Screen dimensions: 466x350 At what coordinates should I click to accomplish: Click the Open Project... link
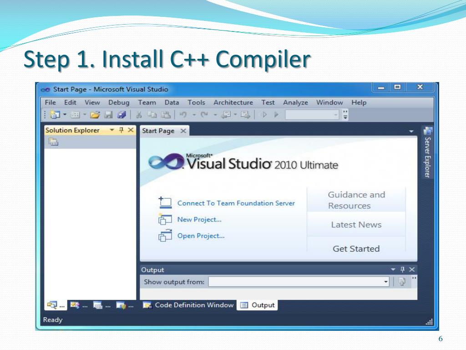coord(201,236)
